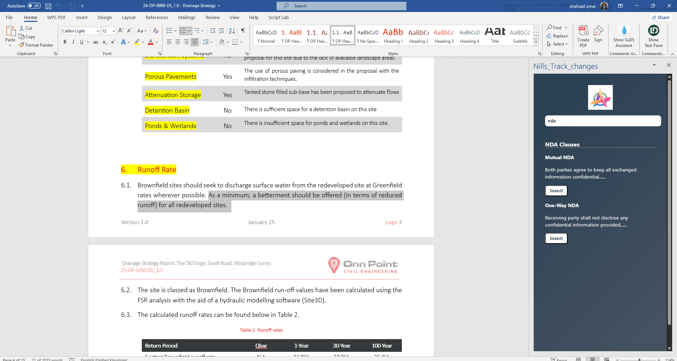Apply the red font color
677x361 pixels.
tap(151, 42)
